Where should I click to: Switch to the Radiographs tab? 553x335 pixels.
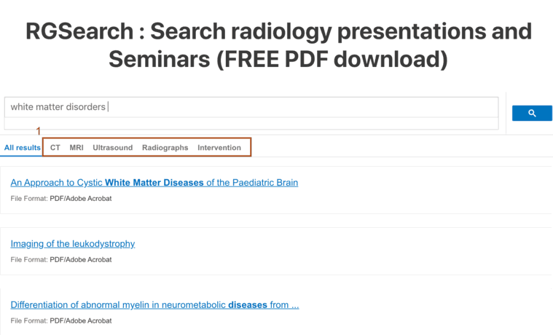165,148
